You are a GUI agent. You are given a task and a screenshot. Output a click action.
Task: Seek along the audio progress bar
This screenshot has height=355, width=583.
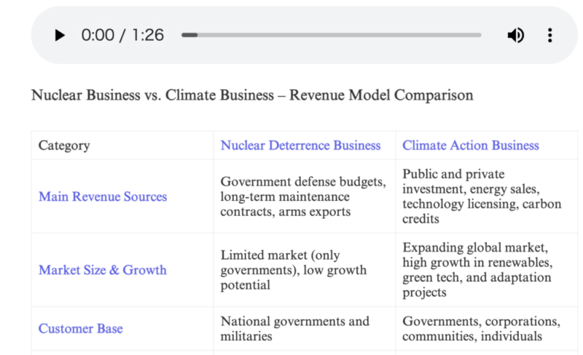tap(332, 35)
